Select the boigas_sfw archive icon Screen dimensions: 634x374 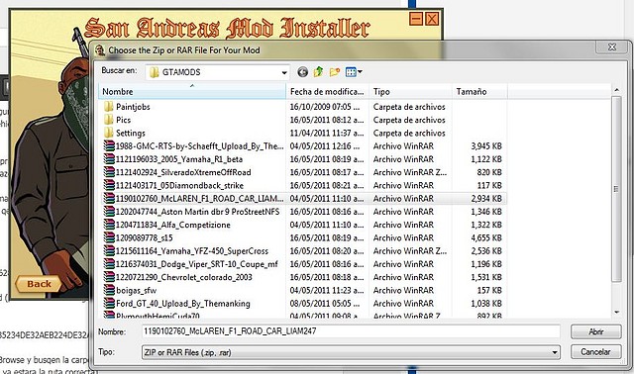[x=109, y=291]
